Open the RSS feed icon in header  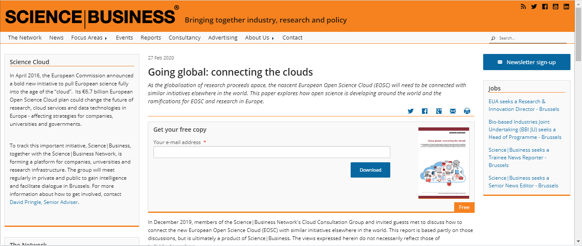[524, 6]
